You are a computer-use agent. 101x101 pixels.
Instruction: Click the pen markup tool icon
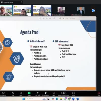pyautogui.click(x=54, y=18)
